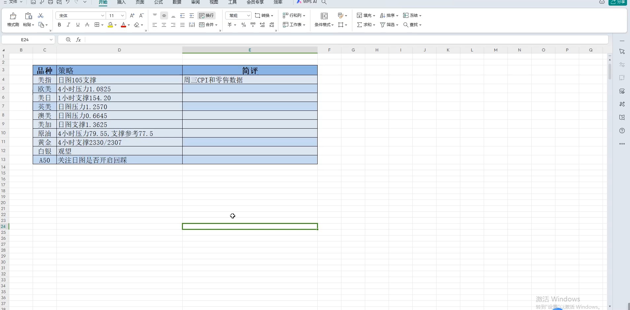Switch to the 插入 ribbon tab

pos(122,2)
